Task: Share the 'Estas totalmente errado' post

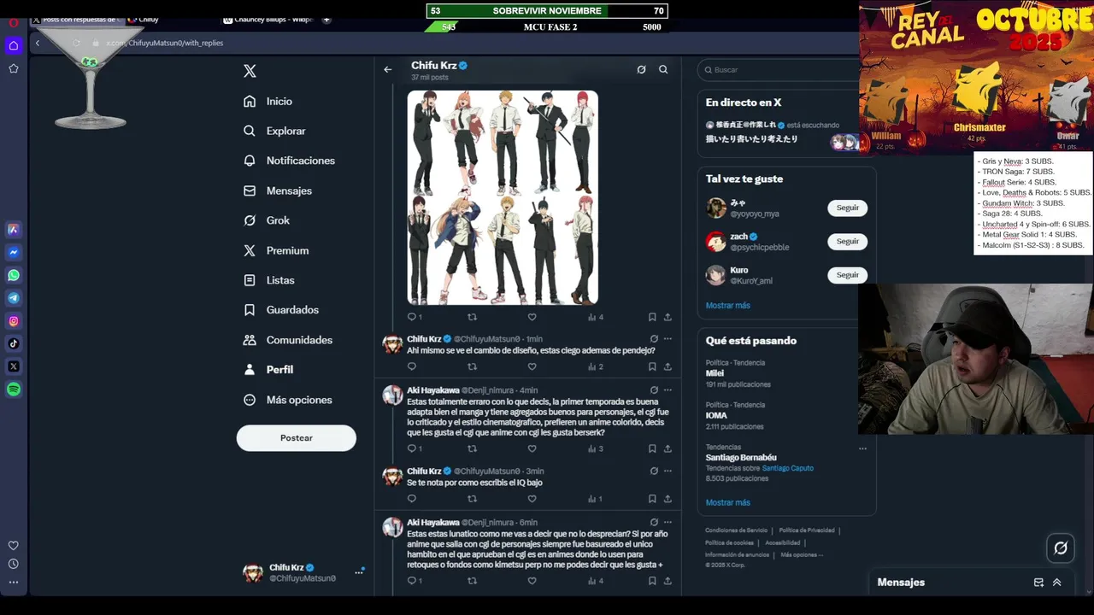Action: [x=668, y=448]
